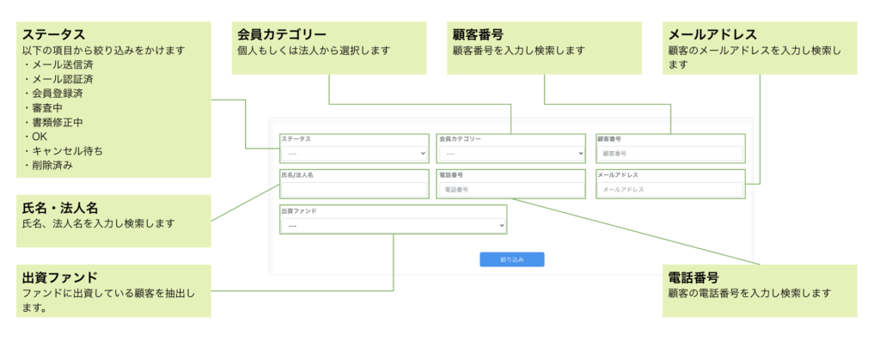The image size is (880, 353).
Task: Focus the 氏名/法人名 input box
Action: pyautogui.click(x=353, y=189)
